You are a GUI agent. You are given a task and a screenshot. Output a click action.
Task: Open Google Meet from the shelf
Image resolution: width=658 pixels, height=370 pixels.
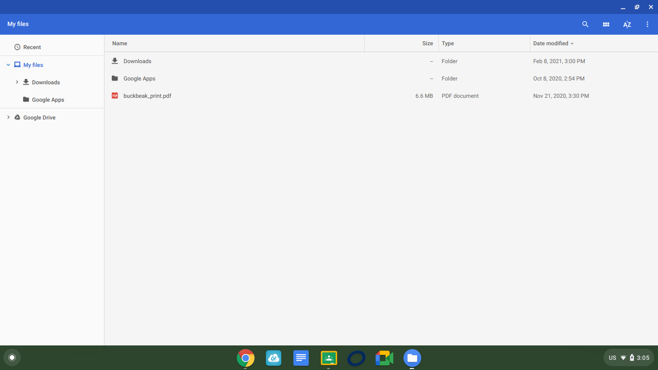click(x=384, y=358)
